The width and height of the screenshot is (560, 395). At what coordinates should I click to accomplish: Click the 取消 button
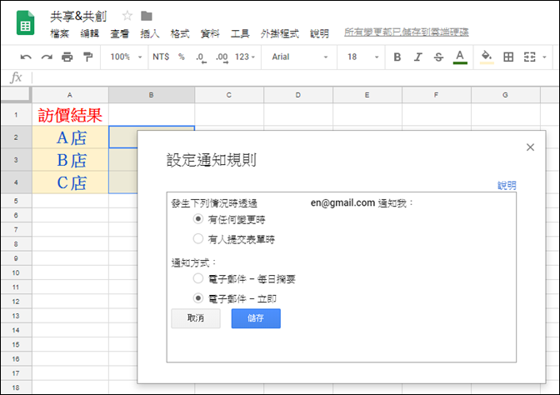(196, 318)
